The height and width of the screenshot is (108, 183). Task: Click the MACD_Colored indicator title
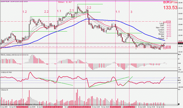click(x=14, y=55)
